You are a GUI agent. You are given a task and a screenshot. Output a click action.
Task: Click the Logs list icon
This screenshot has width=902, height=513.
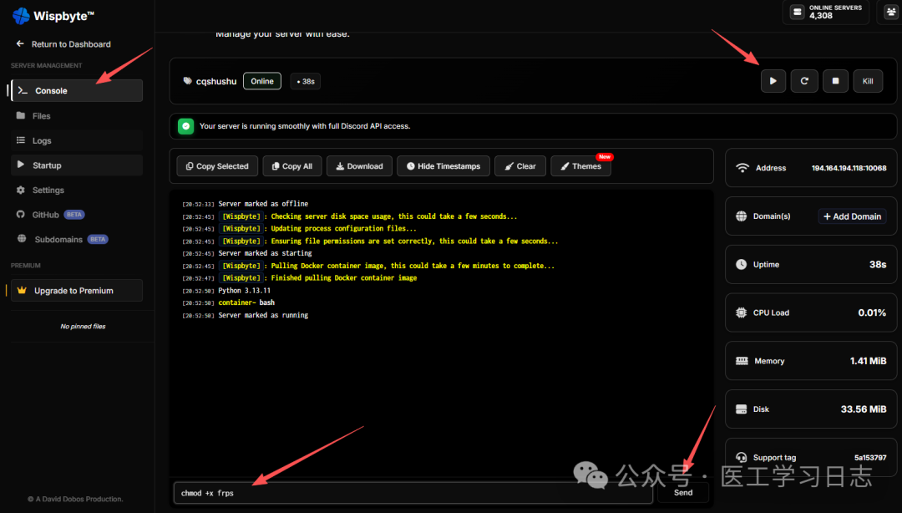(21, 140)
